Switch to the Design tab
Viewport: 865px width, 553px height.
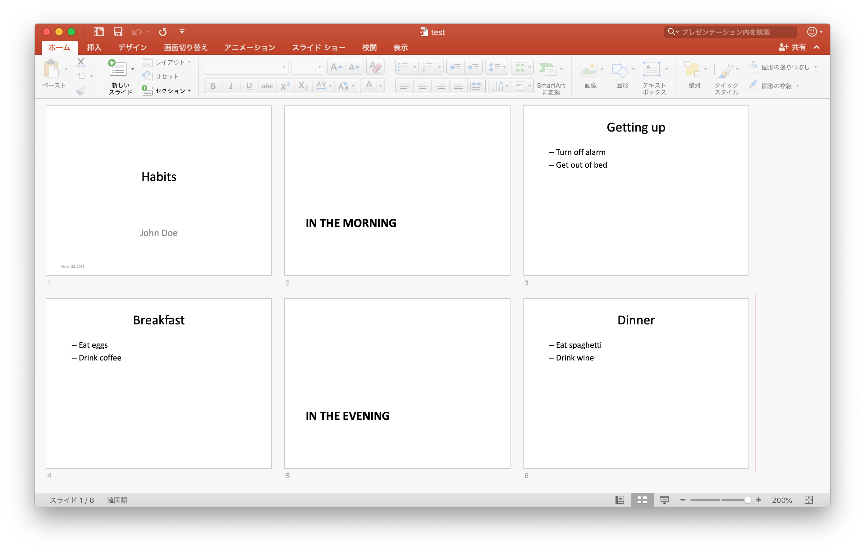(x=132, y=48)
